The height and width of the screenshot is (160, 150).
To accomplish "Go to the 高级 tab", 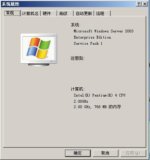I will coord(65,13).
